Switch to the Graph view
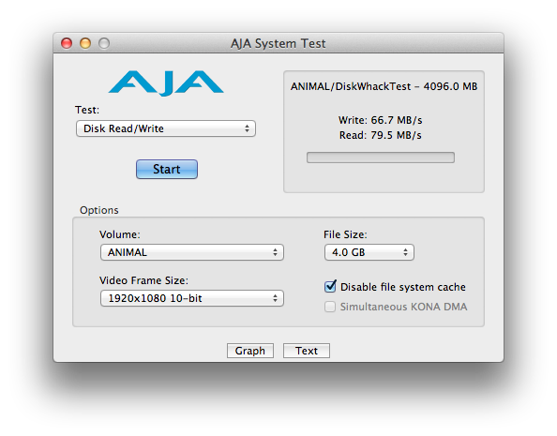Viewport: 557px width, 436px height. click(250, 351)
